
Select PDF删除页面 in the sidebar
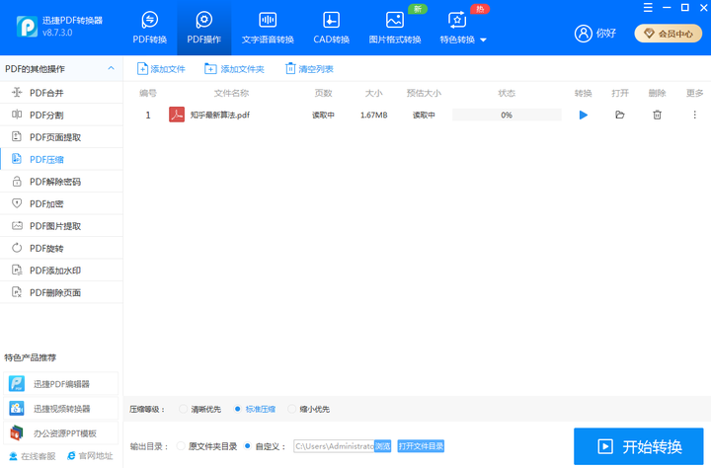61,292
